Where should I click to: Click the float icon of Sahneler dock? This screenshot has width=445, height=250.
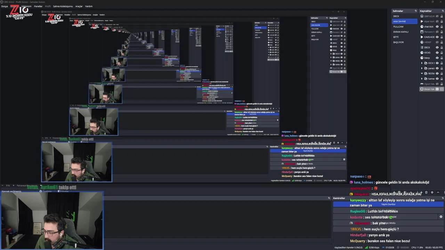415,11
